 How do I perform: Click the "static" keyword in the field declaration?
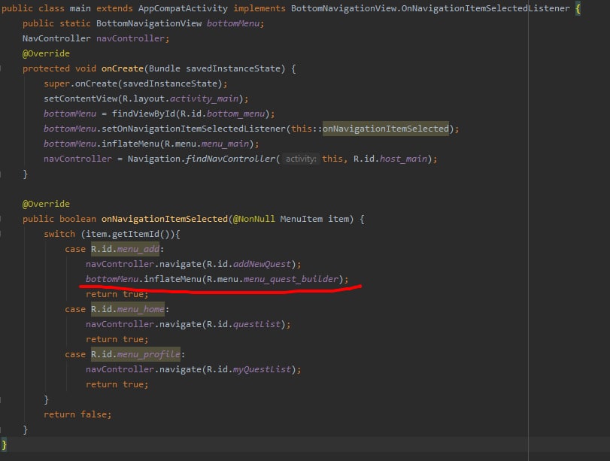click(x=75, y=23)
